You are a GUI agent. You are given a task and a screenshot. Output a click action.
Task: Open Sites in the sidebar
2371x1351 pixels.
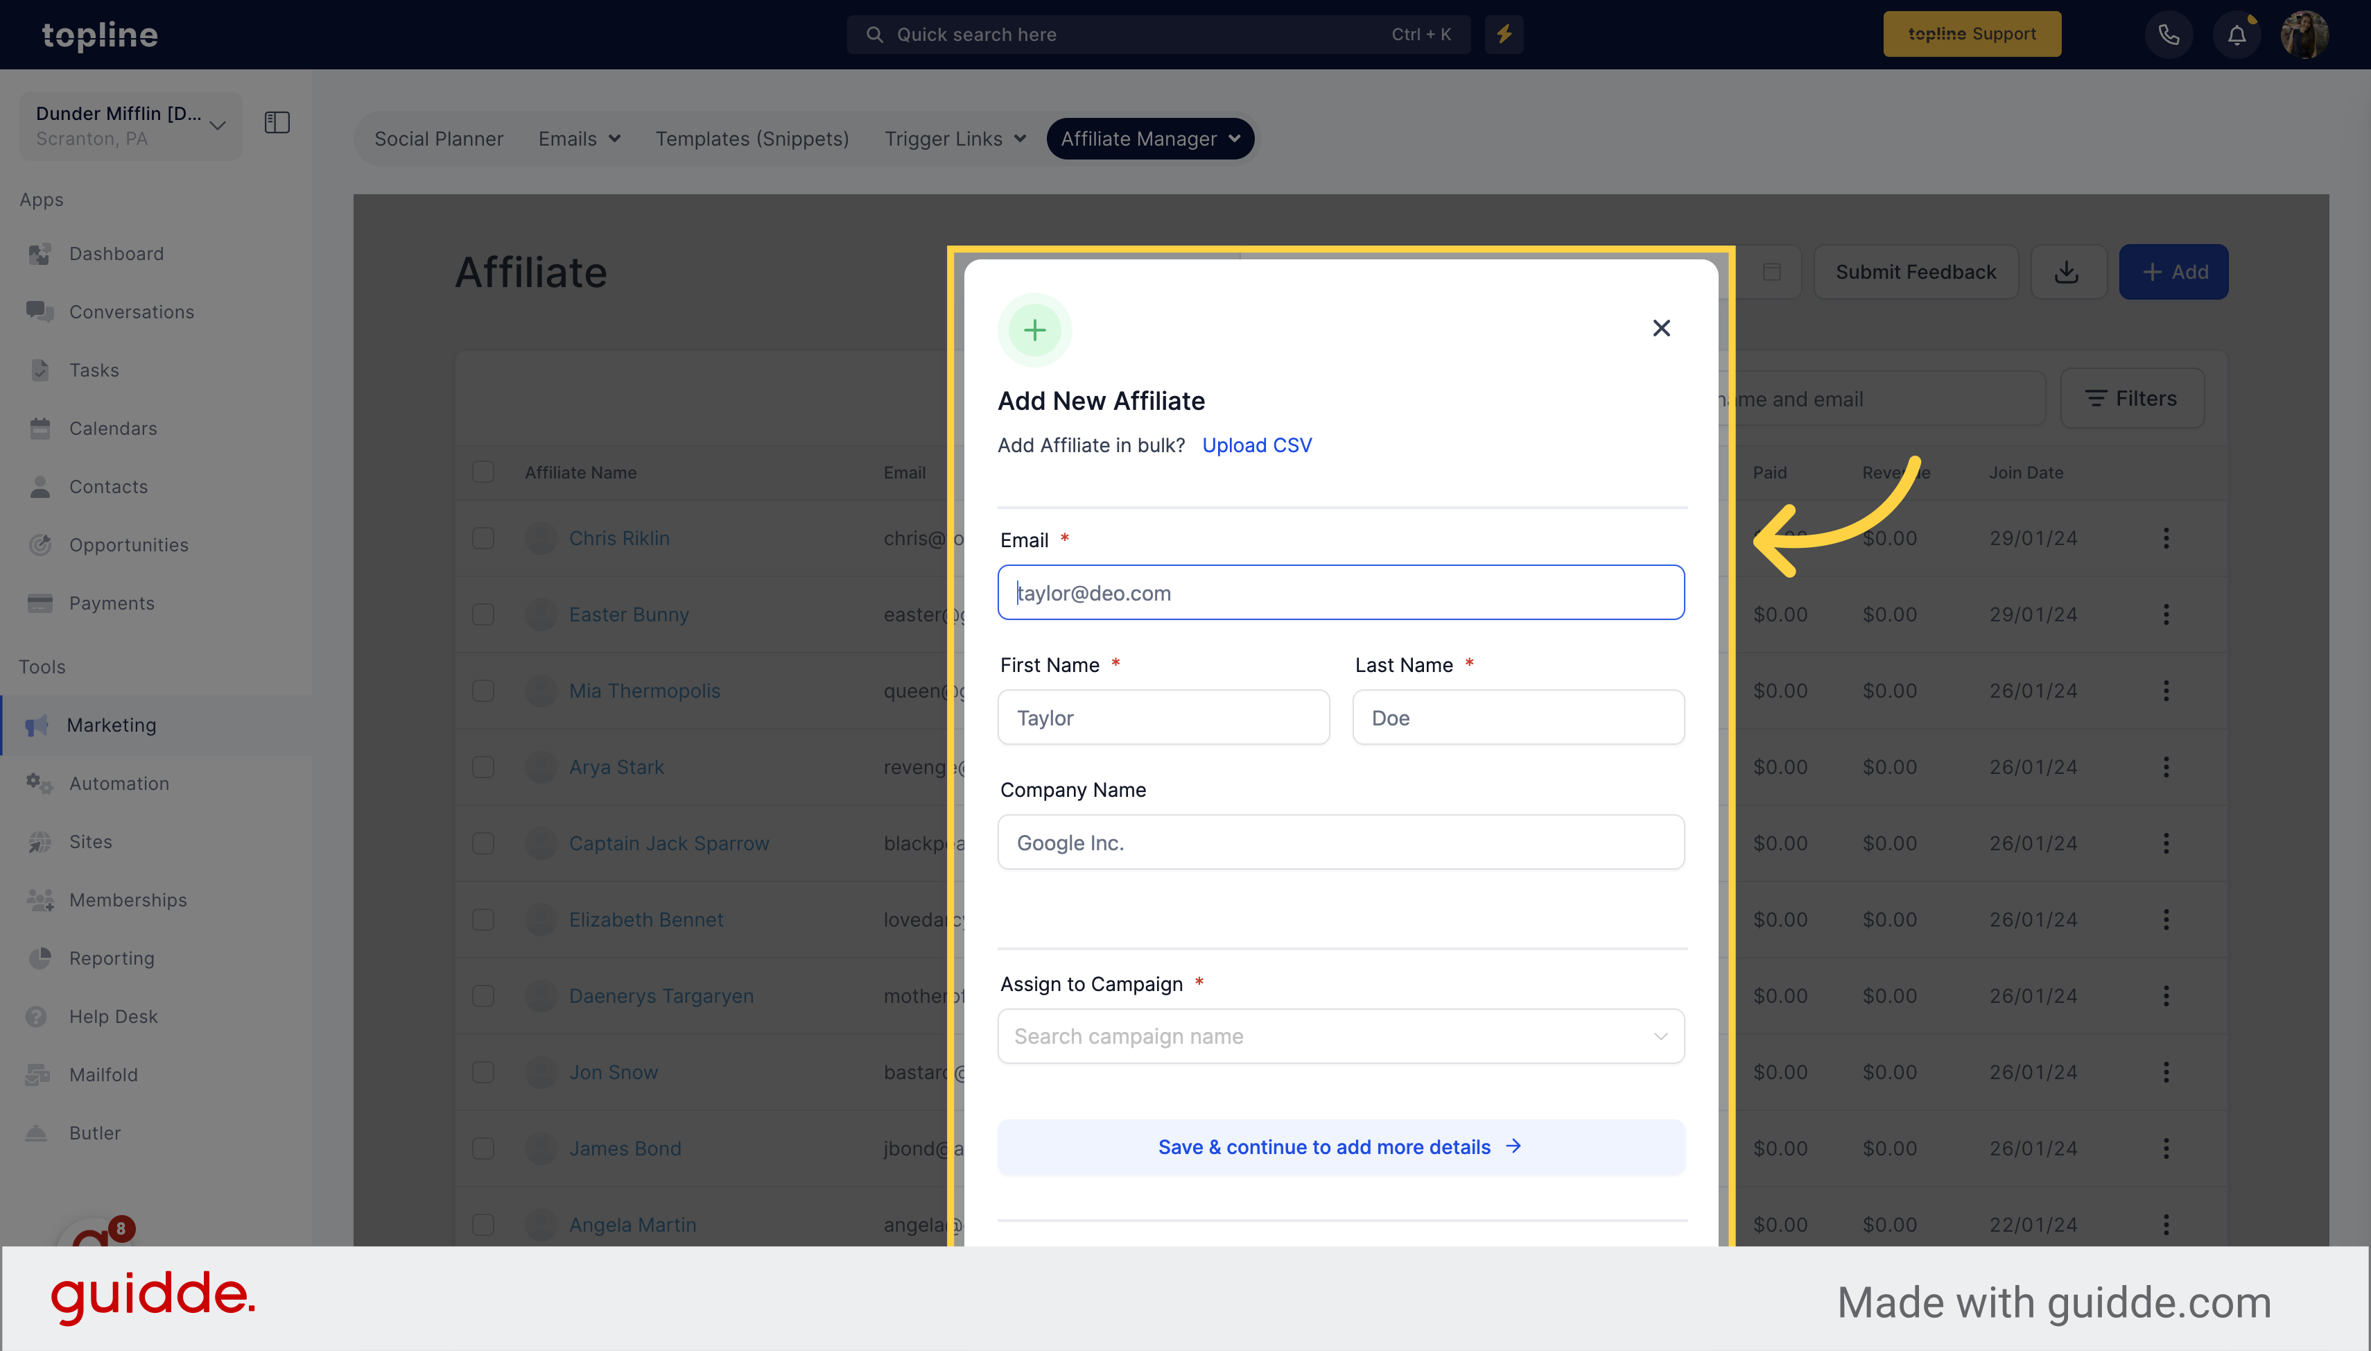(x=90, y=841)
